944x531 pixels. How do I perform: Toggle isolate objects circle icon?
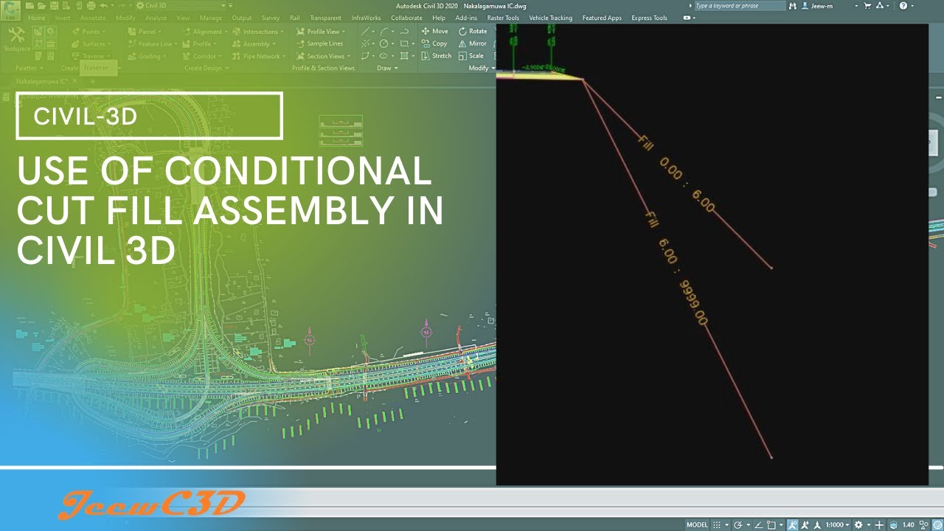[925, 524]
